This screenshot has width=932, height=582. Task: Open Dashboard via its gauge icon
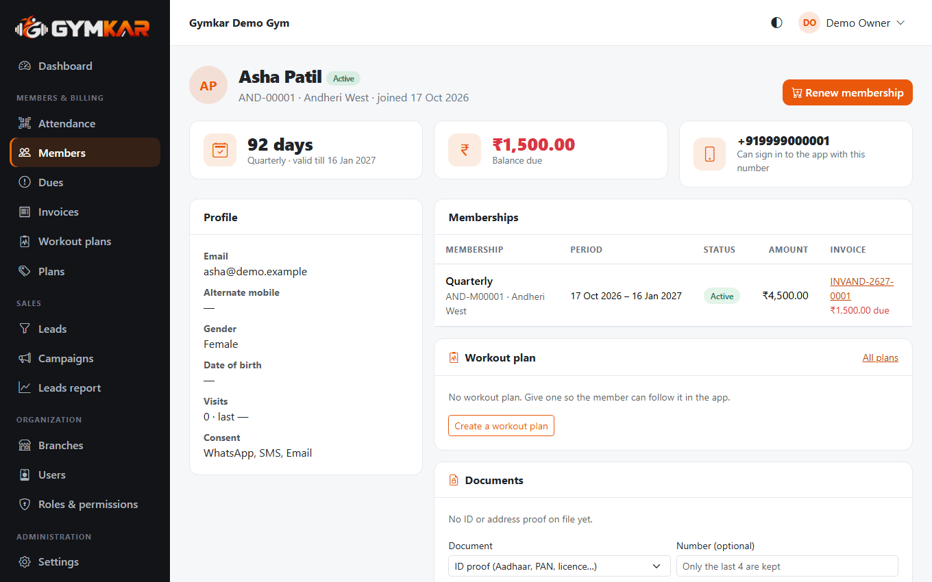point(25,66)
